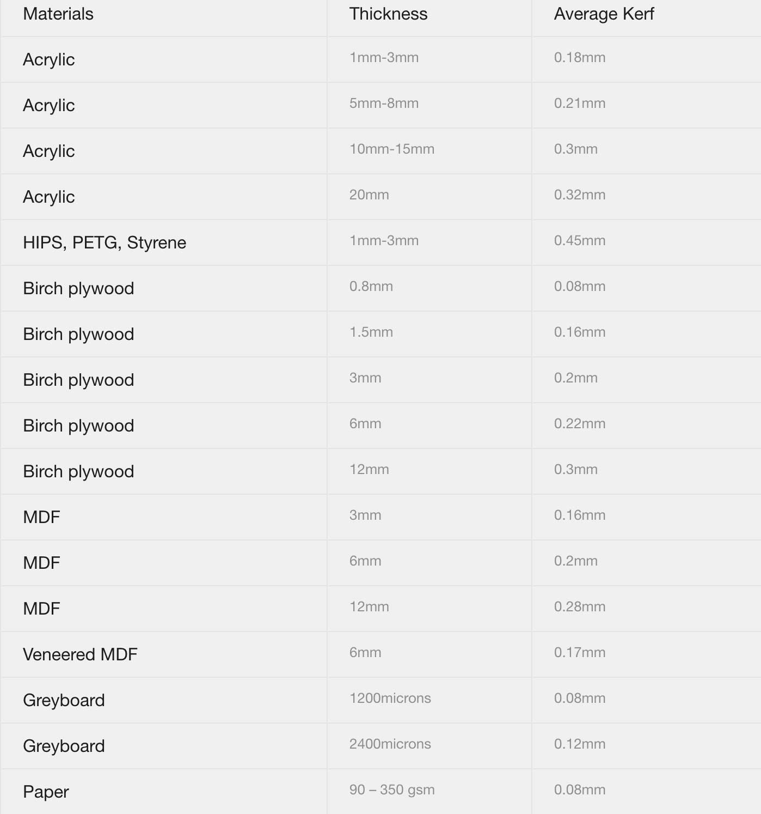Click the Greyboard 2400microns thickness value
This screenshot has height=814, width=761.
[x=390, y=744]
